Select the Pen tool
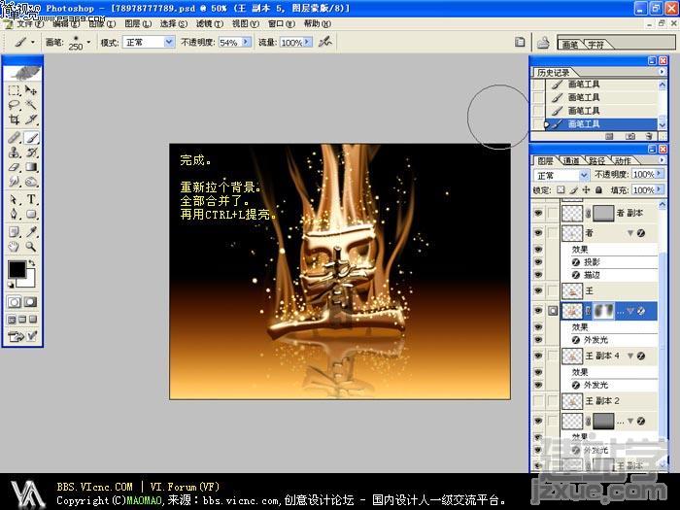This screenshot has height=510, width=680. click(x=14, y=215)
